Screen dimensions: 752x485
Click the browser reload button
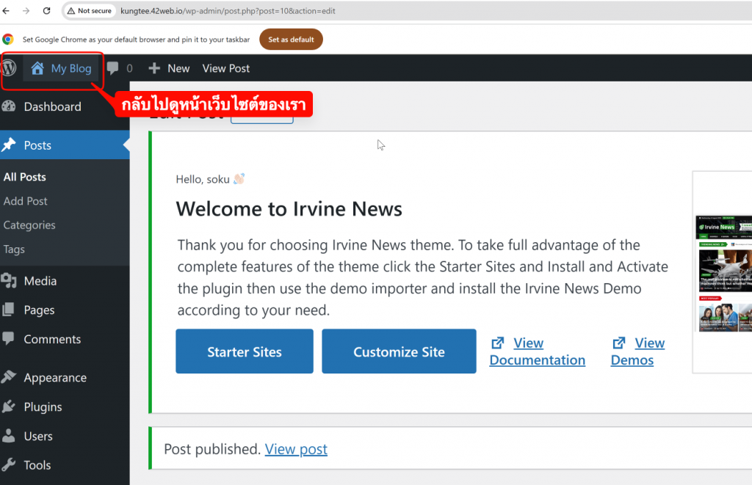point(47,11)
